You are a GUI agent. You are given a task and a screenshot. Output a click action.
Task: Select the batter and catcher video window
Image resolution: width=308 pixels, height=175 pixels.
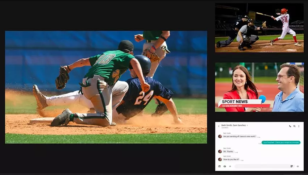tap(259, 28)
